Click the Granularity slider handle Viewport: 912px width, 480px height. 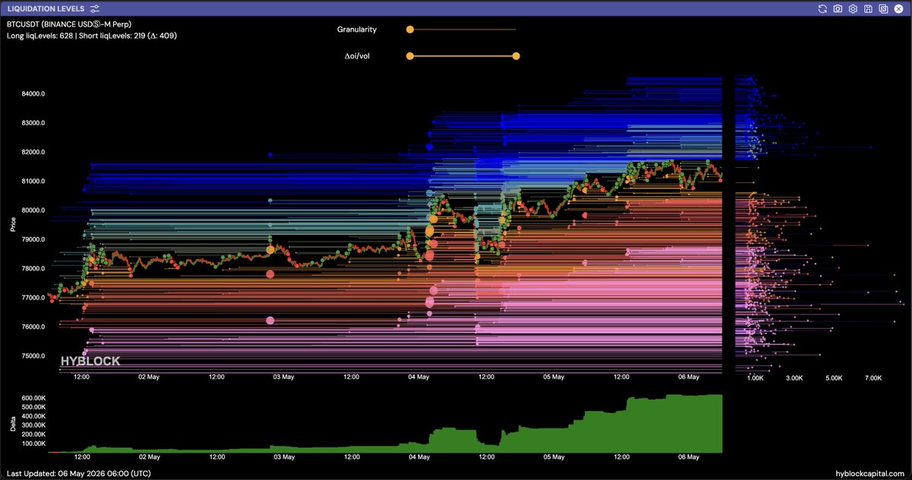[x=410, y=30]
